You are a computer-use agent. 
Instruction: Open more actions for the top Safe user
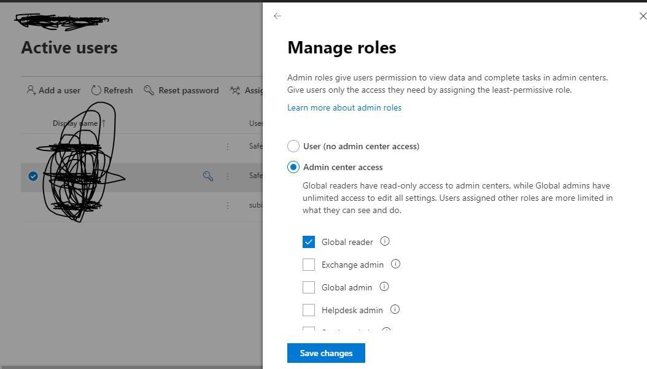pos(228,146)
